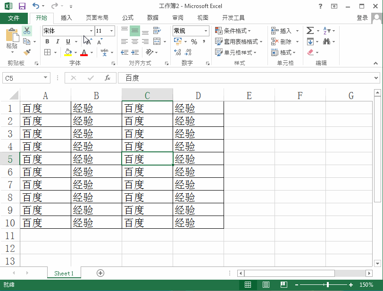Switch to Normal view in status bar
The width and height of the screenshot is (383, 291).
pyautogui.click(x=248, y=285)
